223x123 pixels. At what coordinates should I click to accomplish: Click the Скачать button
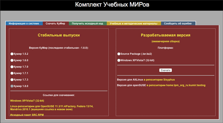point(165,70)
